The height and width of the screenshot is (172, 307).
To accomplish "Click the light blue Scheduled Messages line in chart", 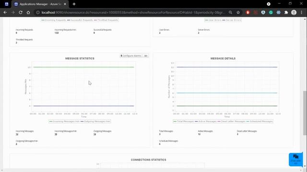I will click(x=227, y=93).
